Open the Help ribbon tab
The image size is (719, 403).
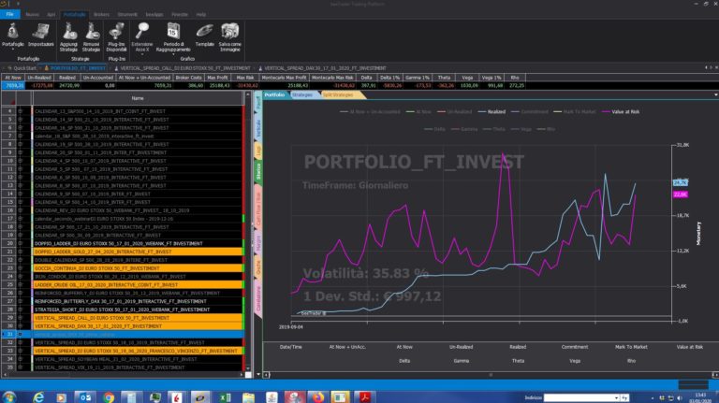(201, 14)
